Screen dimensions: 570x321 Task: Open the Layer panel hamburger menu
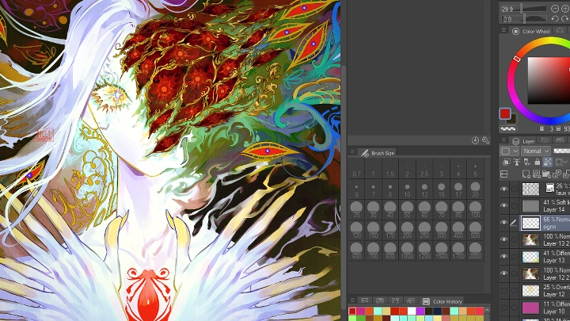[x=503, y=140]
